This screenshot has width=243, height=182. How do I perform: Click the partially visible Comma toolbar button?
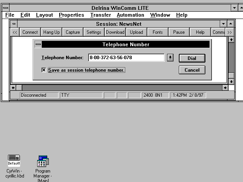coord(218,32)
